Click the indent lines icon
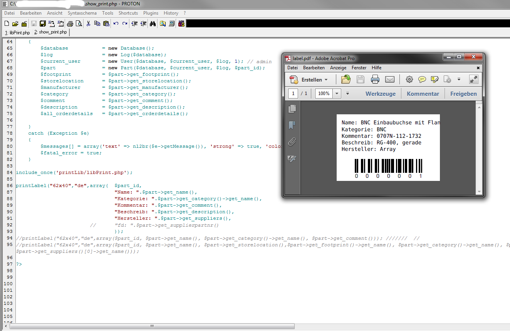 (143, 23)
